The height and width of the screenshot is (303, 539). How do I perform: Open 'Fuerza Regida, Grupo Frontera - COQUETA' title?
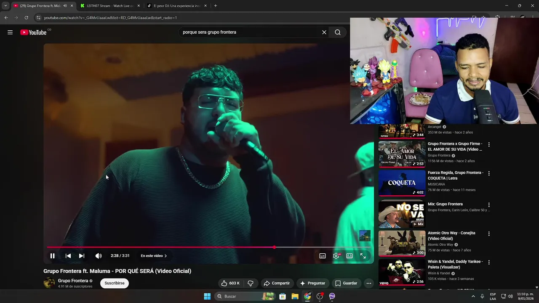click(456, 175)
